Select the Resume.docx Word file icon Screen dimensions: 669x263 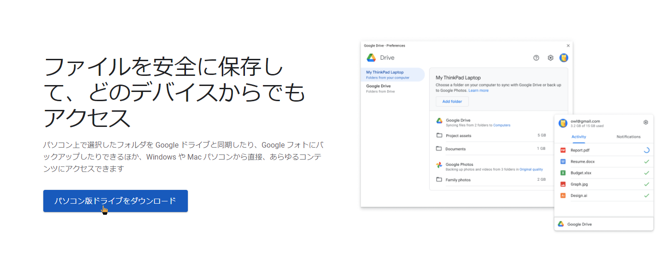(x=563, y=162)
